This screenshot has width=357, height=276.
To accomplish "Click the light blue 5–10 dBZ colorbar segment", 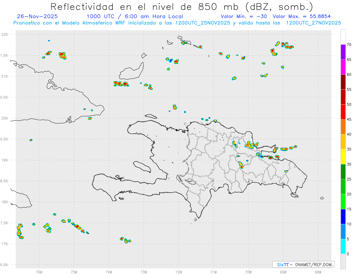I will (x=343, y=232).
